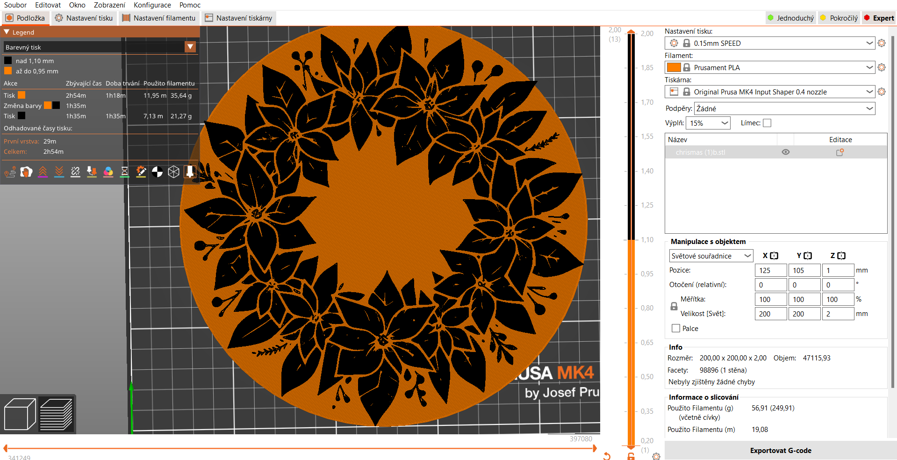Toggle travel moves visibility icon
The height and width of the screenshot is (460, 897).
[x=10, y=172]
